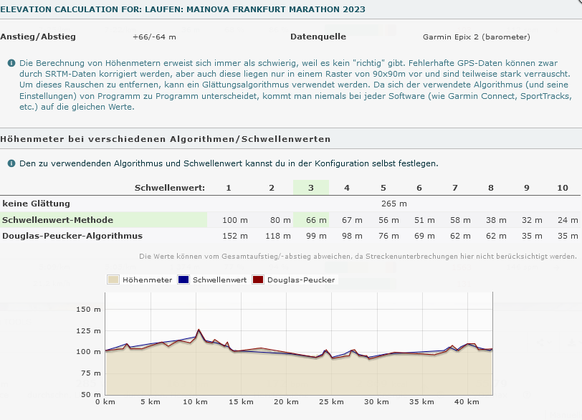The image size is (582, 420).
Task: Toggle the blue Schwellenwert legend swatch
Action: pos(186,280)
